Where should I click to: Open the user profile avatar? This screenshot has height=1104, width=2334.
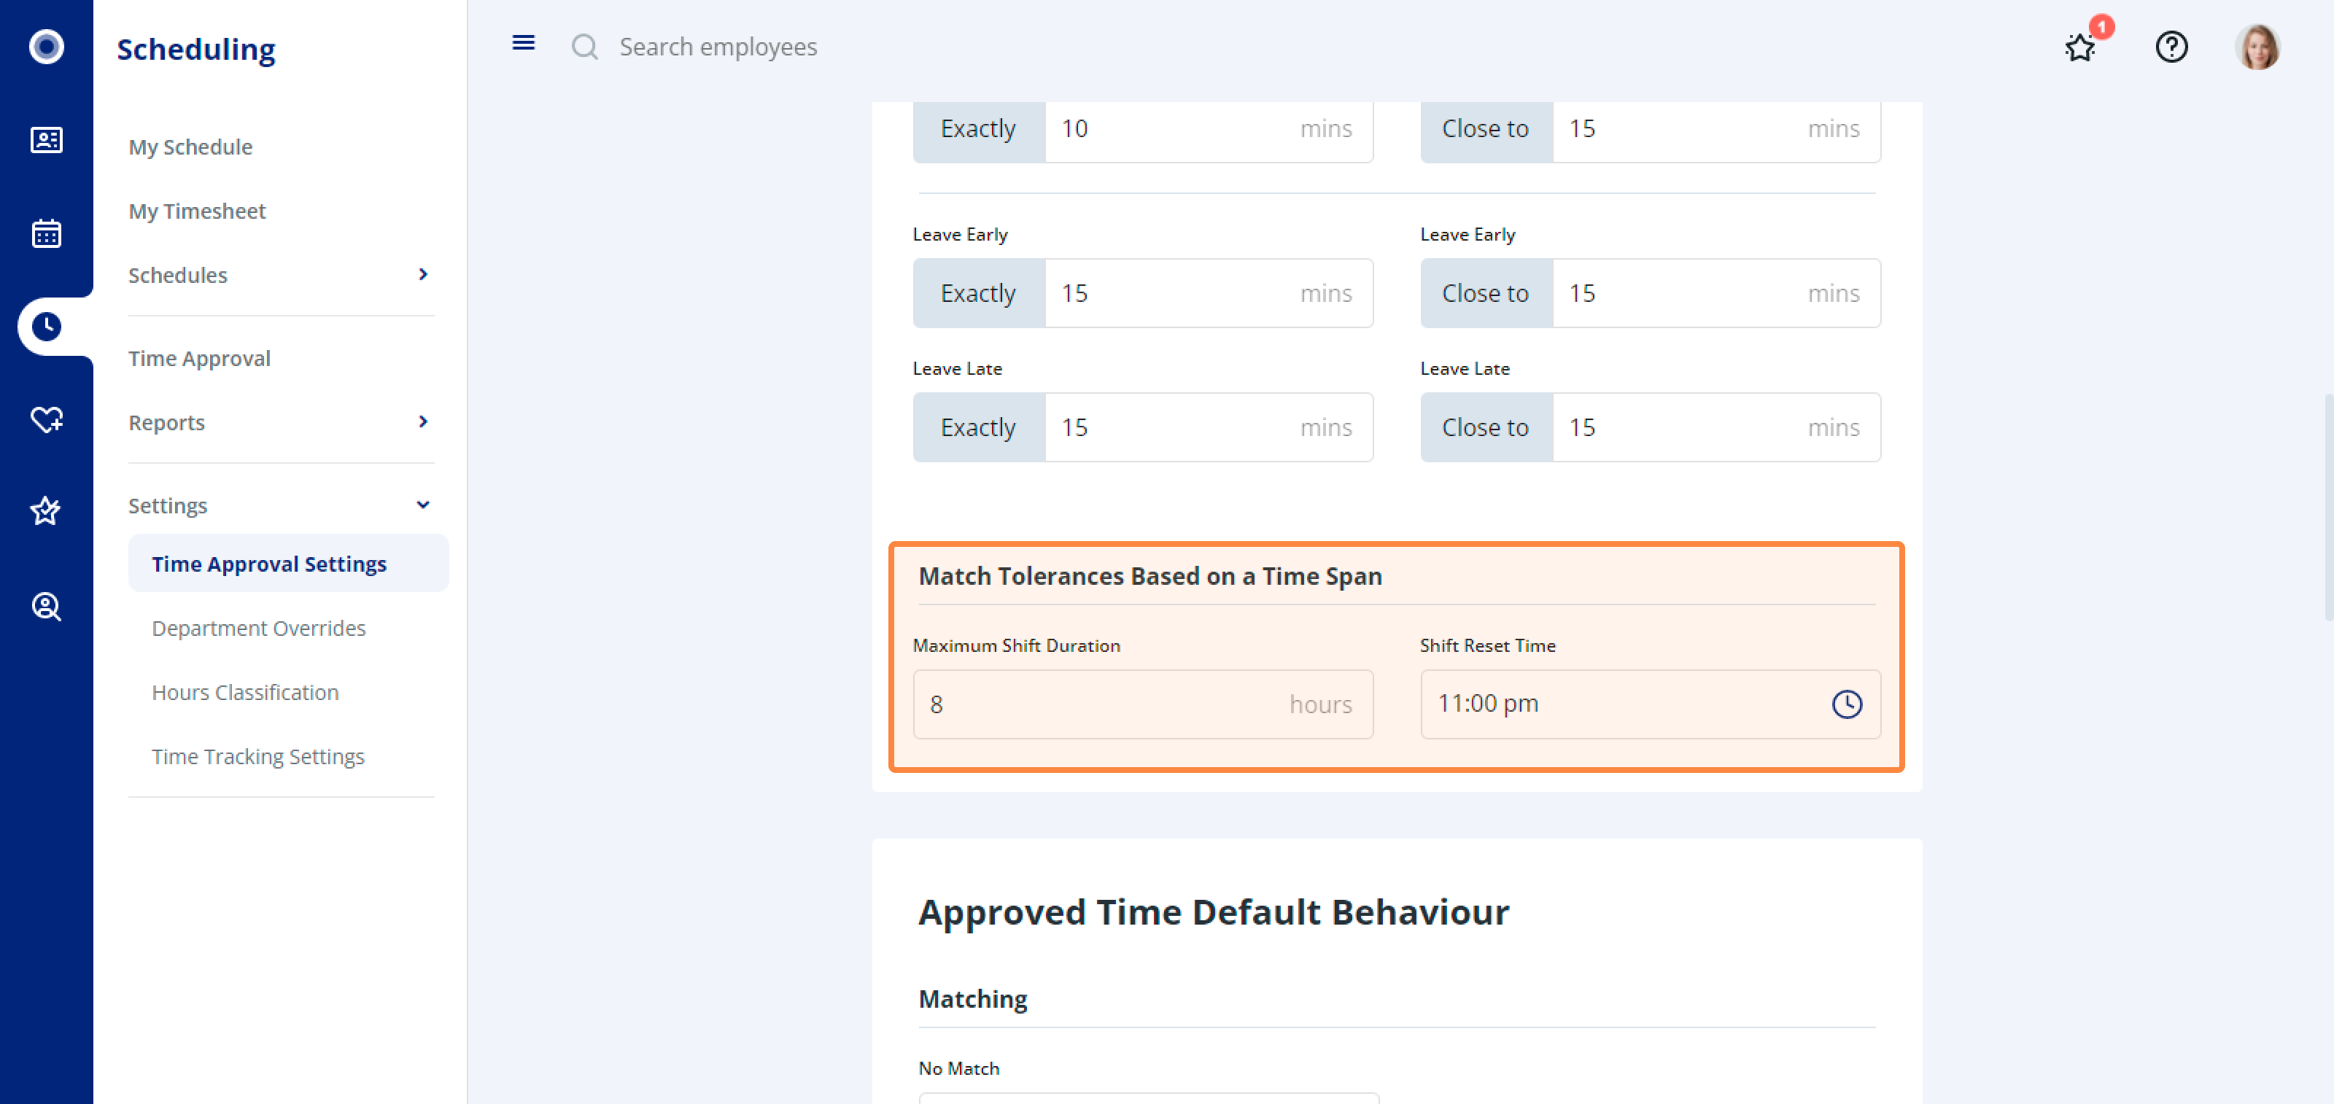[2257, 47]
